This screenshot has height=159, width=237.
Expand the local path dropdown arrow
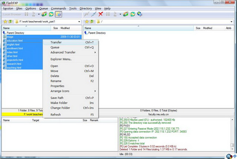(x=79, y=22)
